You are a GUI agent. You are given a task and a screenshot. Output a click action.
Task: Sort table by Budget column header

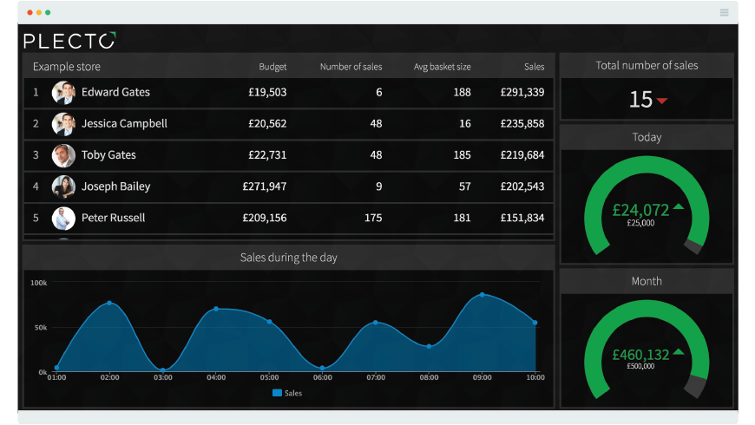point(272,67)
